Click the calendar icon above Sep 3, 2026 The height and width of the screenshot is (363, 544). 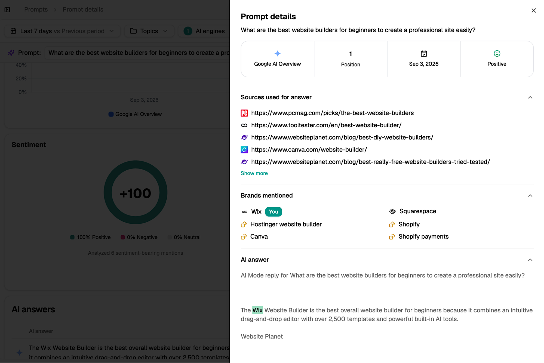pos(424,53)
